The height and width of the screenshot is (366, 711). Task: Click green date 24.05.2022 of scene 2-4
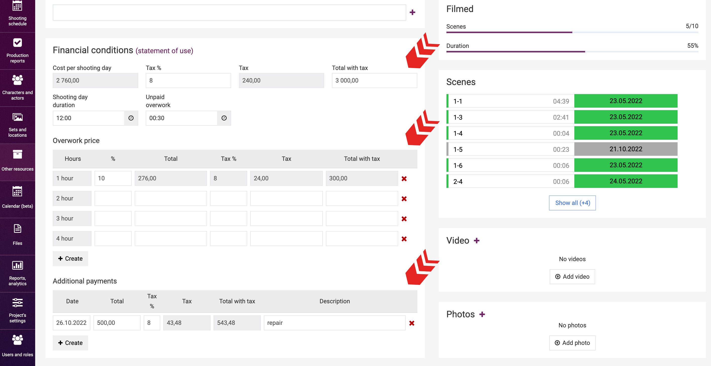click(x=626, y=181)
